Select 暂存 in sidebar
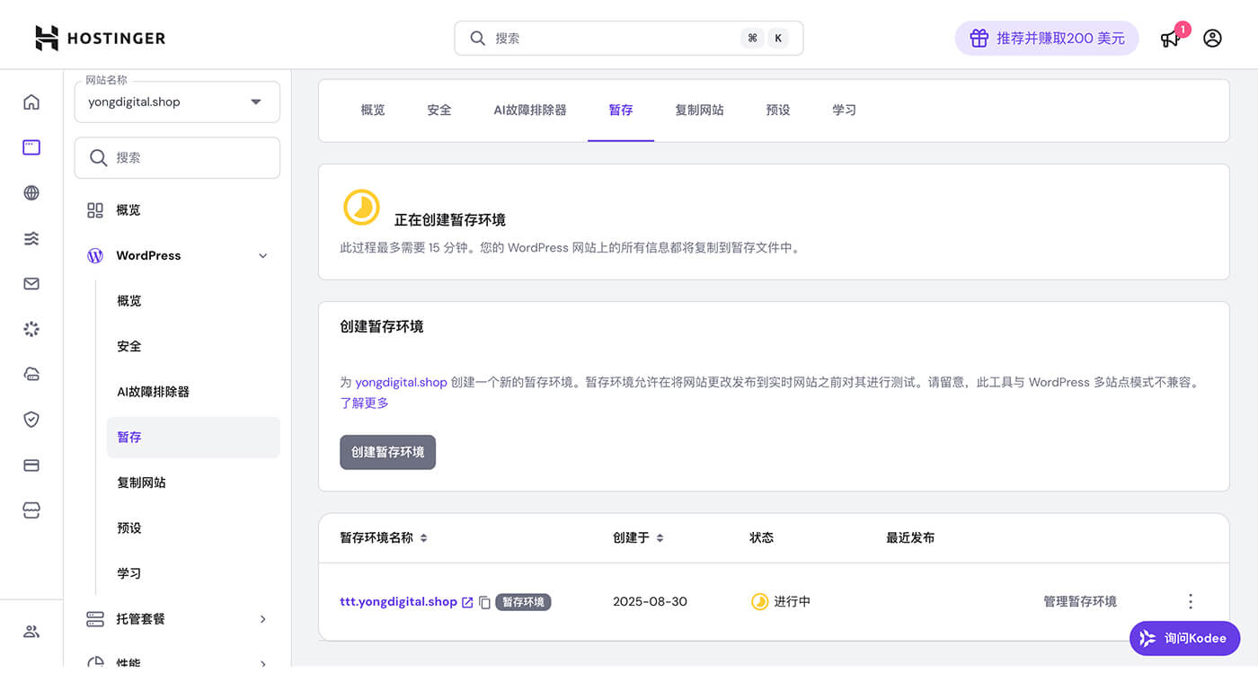Screen dimensions: 1258x674 coord(193,437)
